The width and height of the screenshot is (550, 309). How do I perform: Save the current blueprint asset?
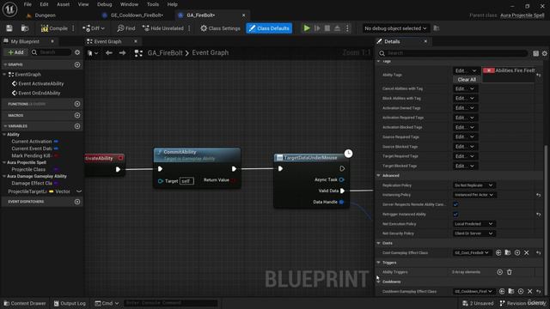[x=9, y=28]
